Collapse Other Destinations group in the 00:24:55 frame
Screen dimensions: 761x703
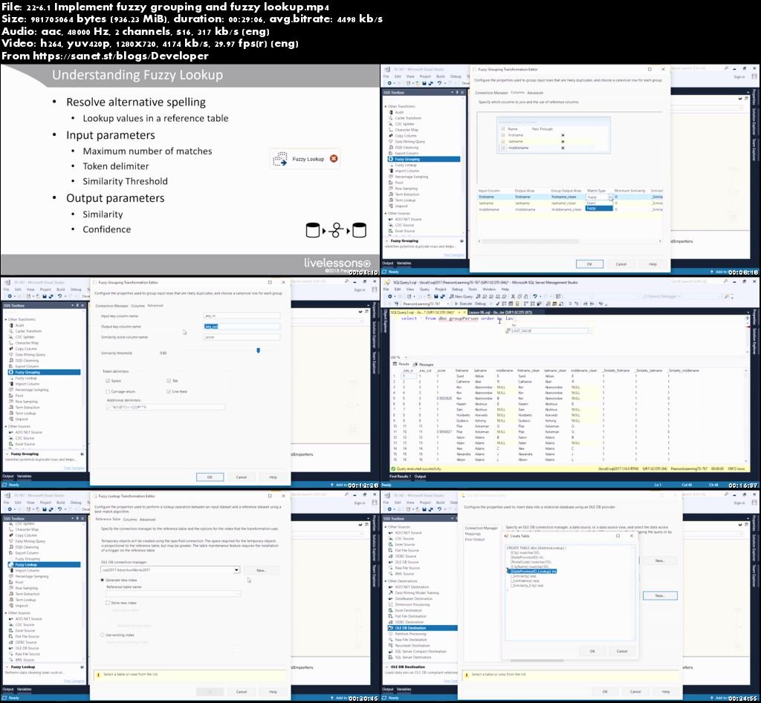tap(386, 581)
